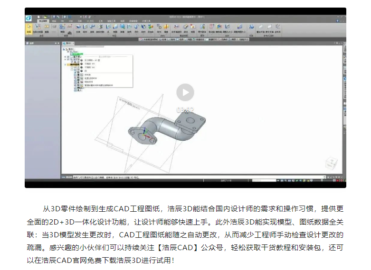Click the green highlighted feature tree row
Screen dimensions: 371x270
[x=76, y=54]
